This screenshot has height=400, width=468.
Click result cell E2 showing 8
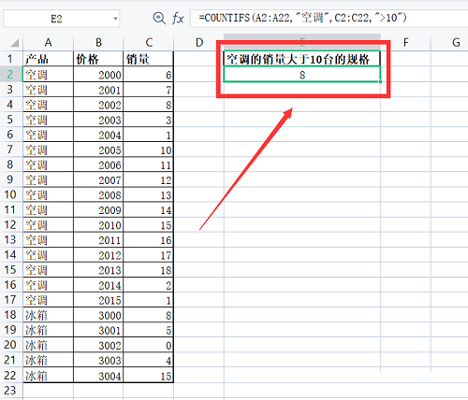point(302,75)
